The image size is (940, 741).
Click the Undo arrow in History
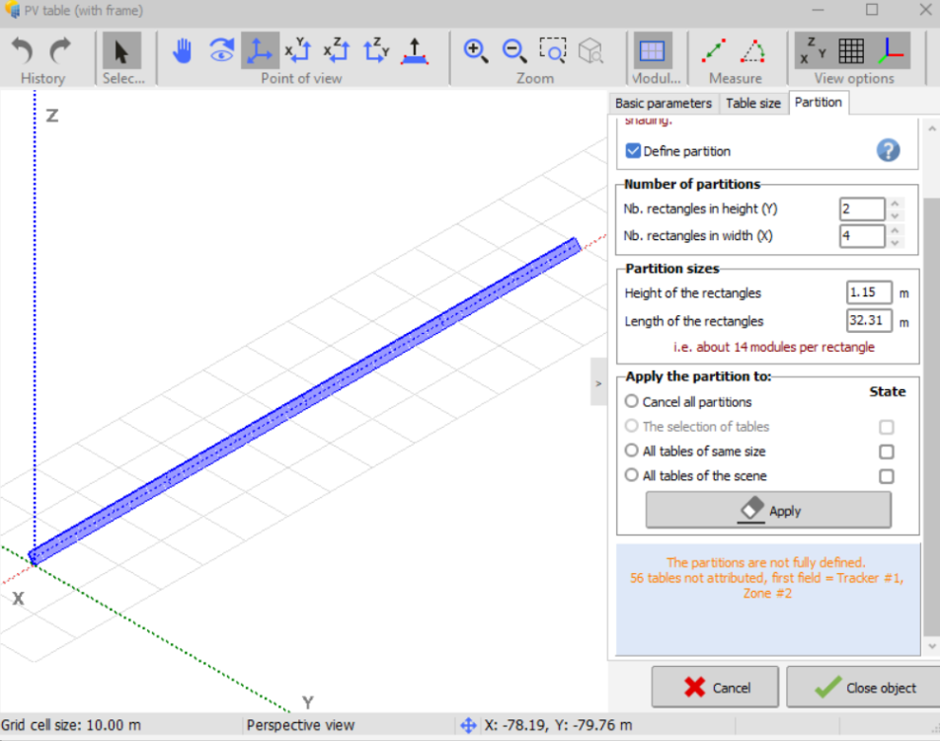point(23,50)
